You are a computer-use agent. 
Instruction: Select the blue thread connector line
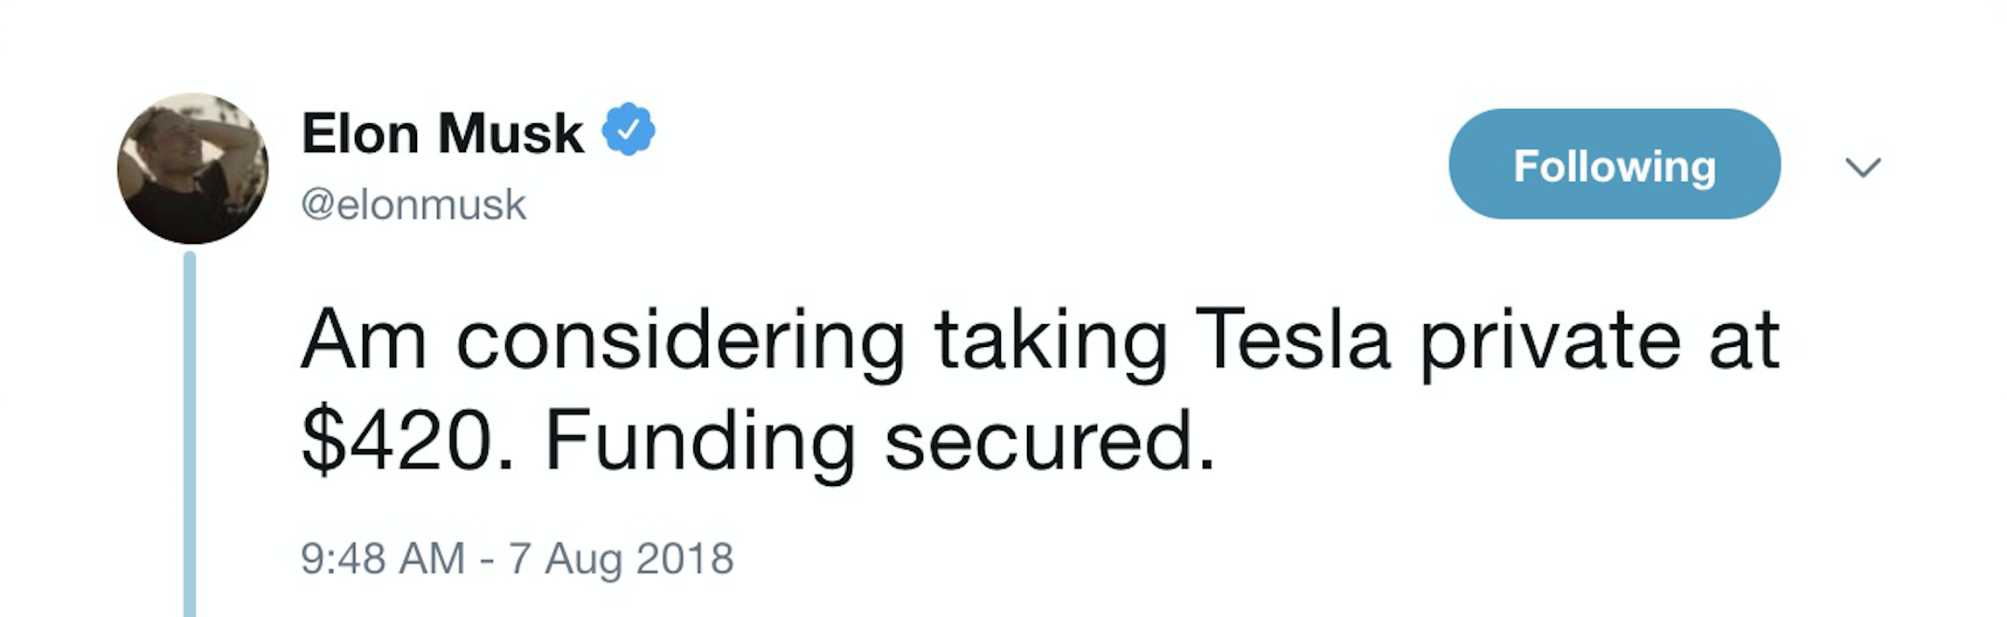click(x=190, y=434)
